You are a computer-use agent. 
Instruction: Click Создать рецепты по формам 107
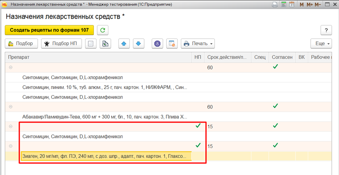49,30
